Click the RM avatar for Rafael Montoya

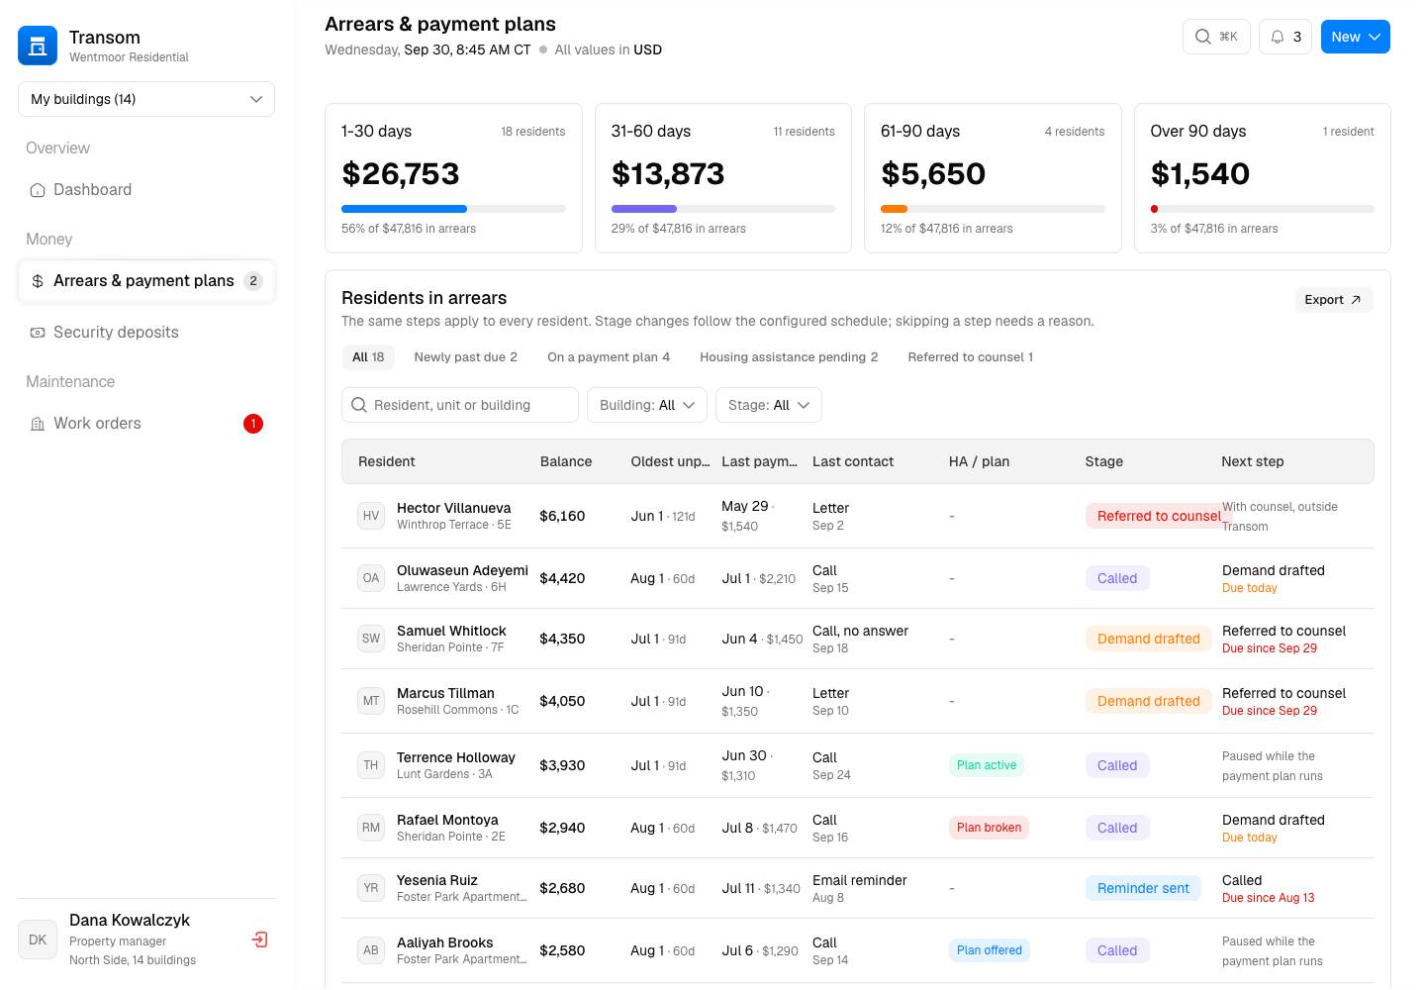[371, 828]
